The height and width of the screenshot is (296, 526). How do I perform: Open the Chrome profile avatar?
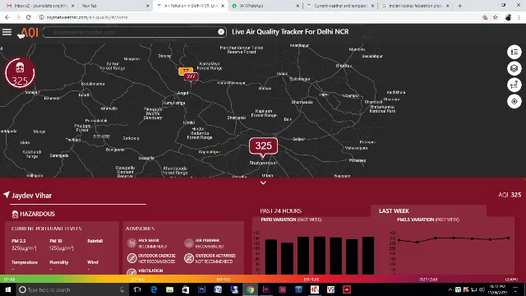tap(508, 17)
